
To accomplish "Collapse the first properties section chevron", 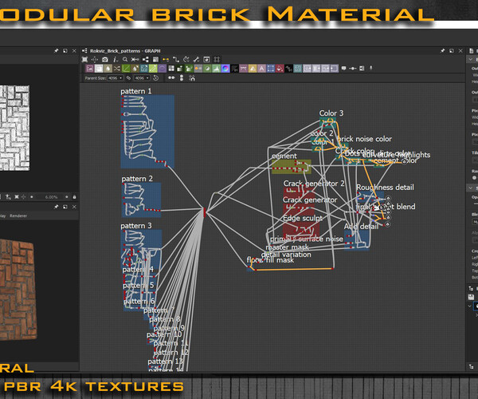I will 471,60.
